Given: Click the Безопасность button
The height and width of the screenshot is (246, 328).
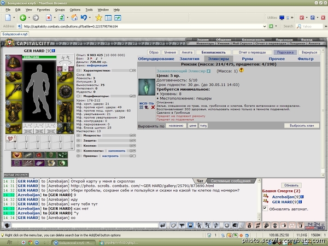Looking at the screenshot, I should (x=214, y=52).
